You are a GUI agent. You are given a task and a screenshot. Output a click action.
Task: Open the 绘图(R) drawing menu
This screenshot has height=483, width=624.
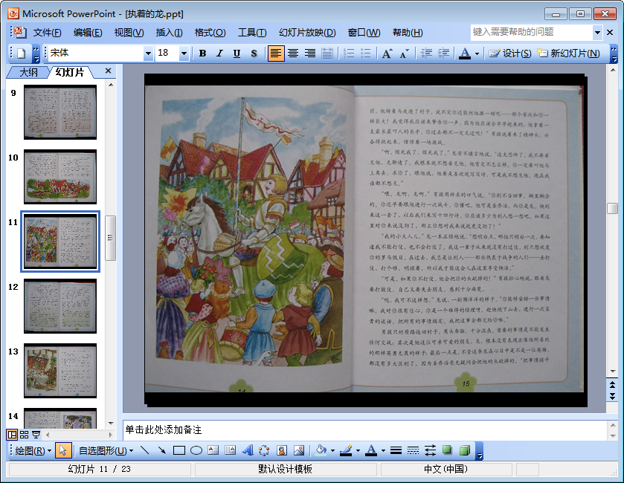(33, 450)
